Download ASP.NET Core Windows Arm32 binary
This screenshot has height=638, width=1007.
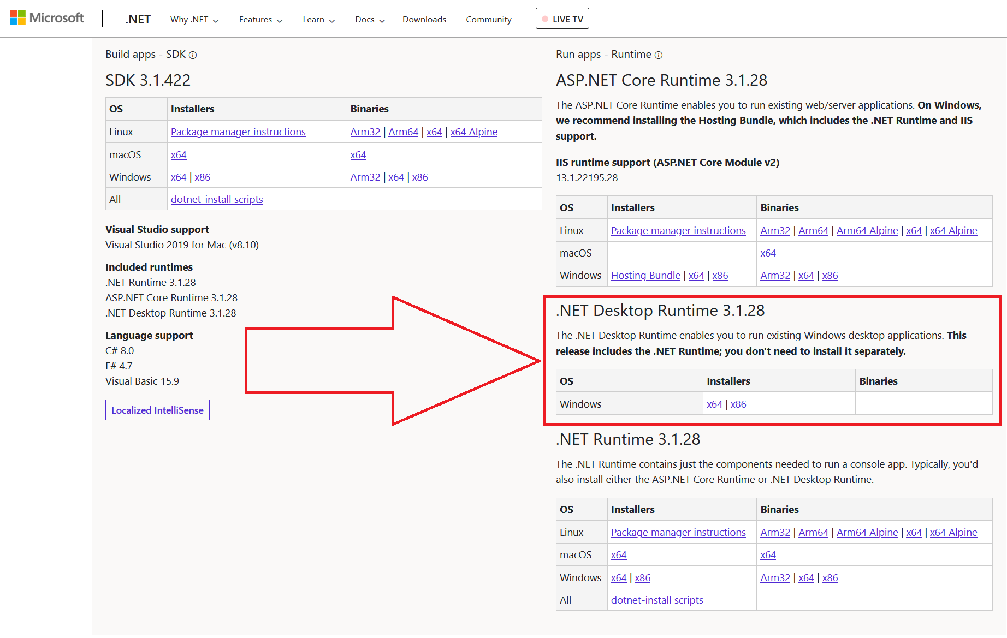tap(775, 276)
